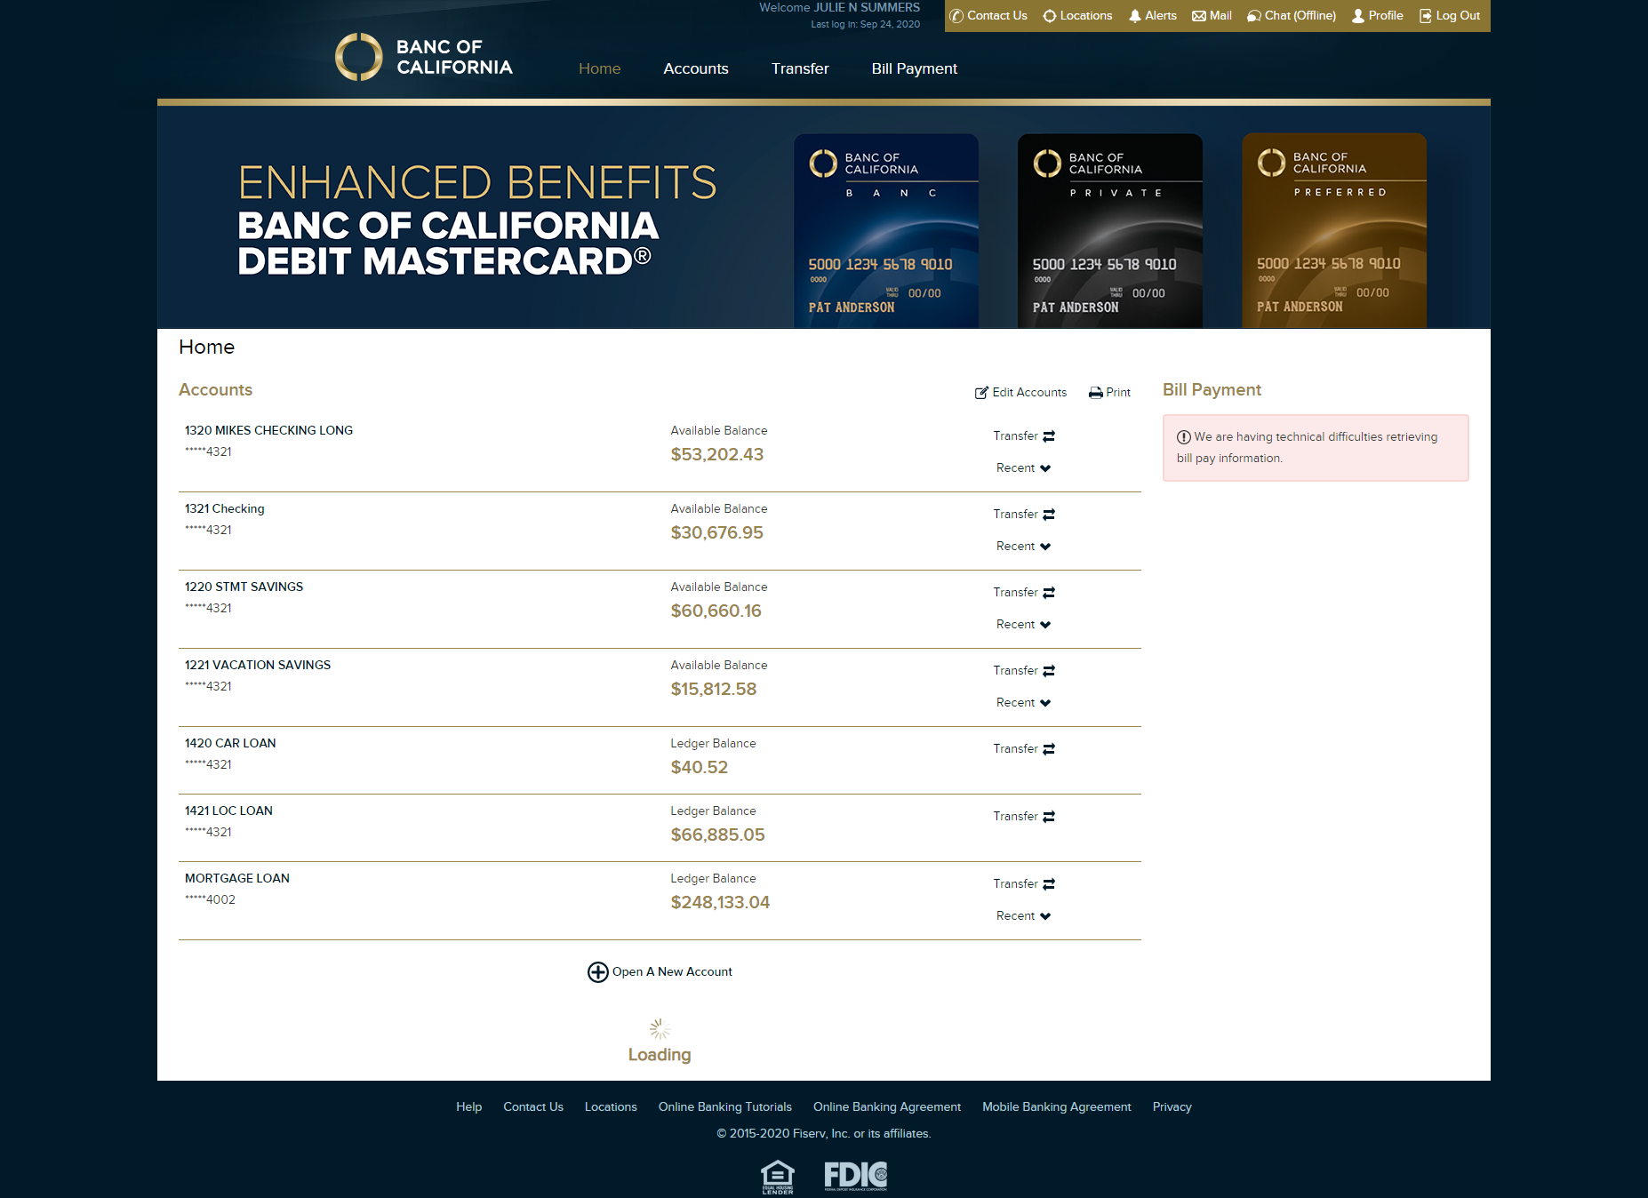Open the Accounts nav menu
This screenshot has height=1198, width=1648.
[x=696, y=68]
